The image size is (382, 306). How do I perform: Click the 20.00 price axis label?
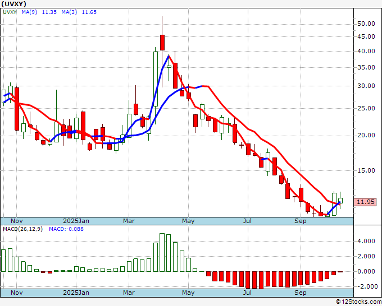coord(366,136)
